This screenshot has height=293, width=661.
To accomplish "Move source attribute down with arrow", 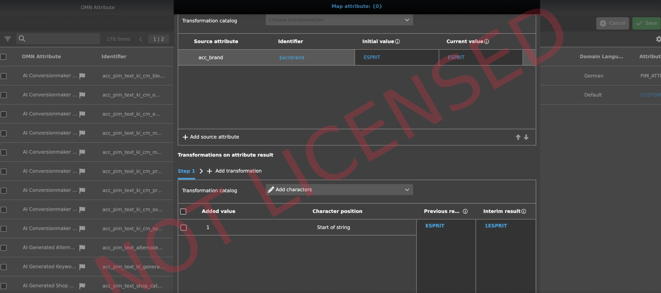I will 526,137.
